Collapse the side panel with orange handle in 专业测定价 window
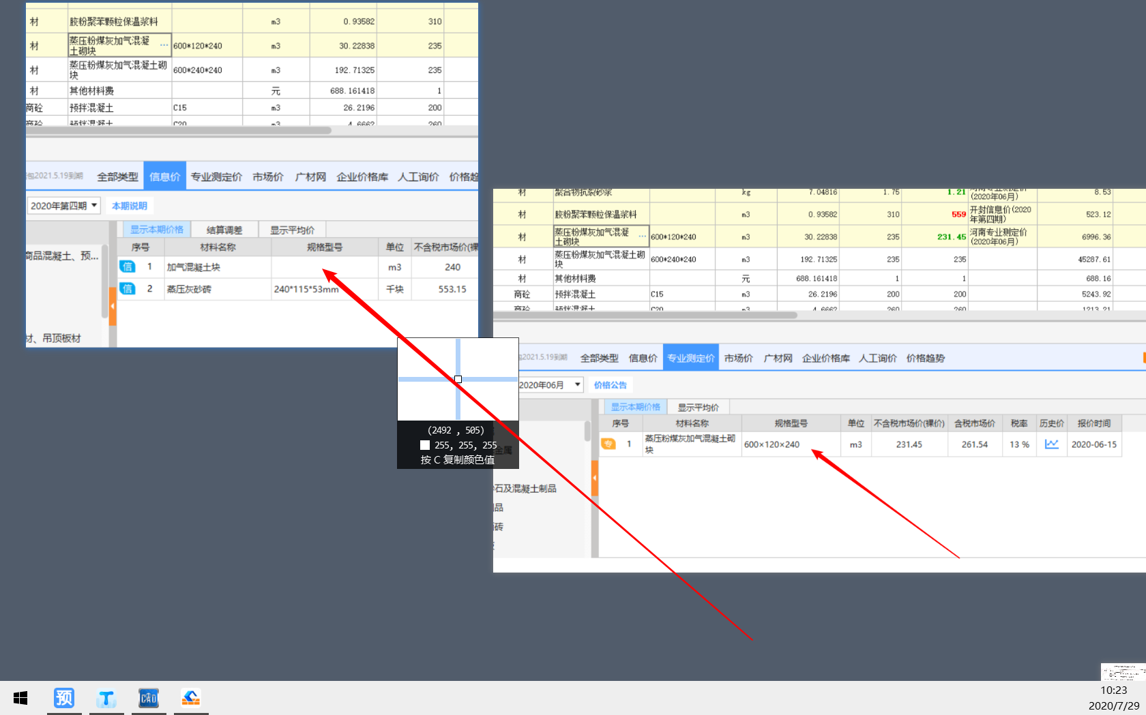 595,478
